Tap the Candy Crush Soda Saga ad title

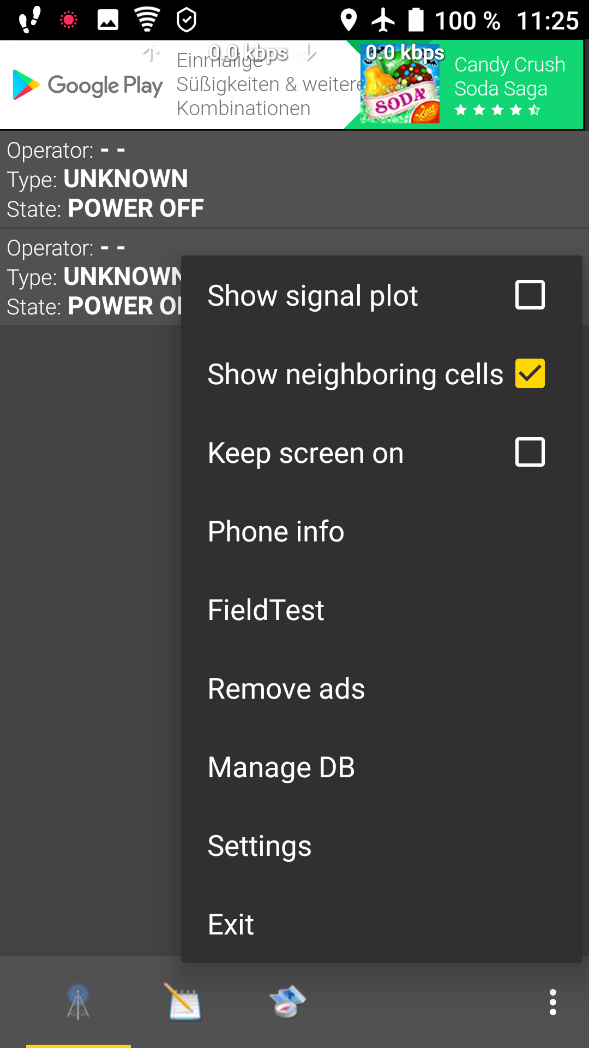click(x=509, y=76)
